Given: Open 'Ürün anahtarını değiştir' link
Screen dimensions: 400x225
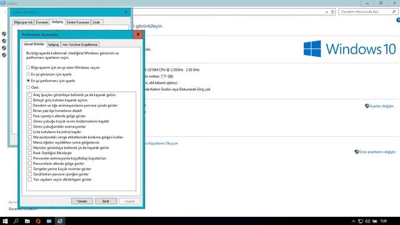Looking at the screenshot, I should [377, 152].
